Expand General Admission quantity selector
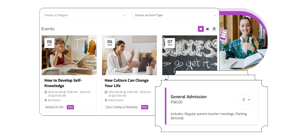Screen dimensions: 307x140 [x=246, y=100]
